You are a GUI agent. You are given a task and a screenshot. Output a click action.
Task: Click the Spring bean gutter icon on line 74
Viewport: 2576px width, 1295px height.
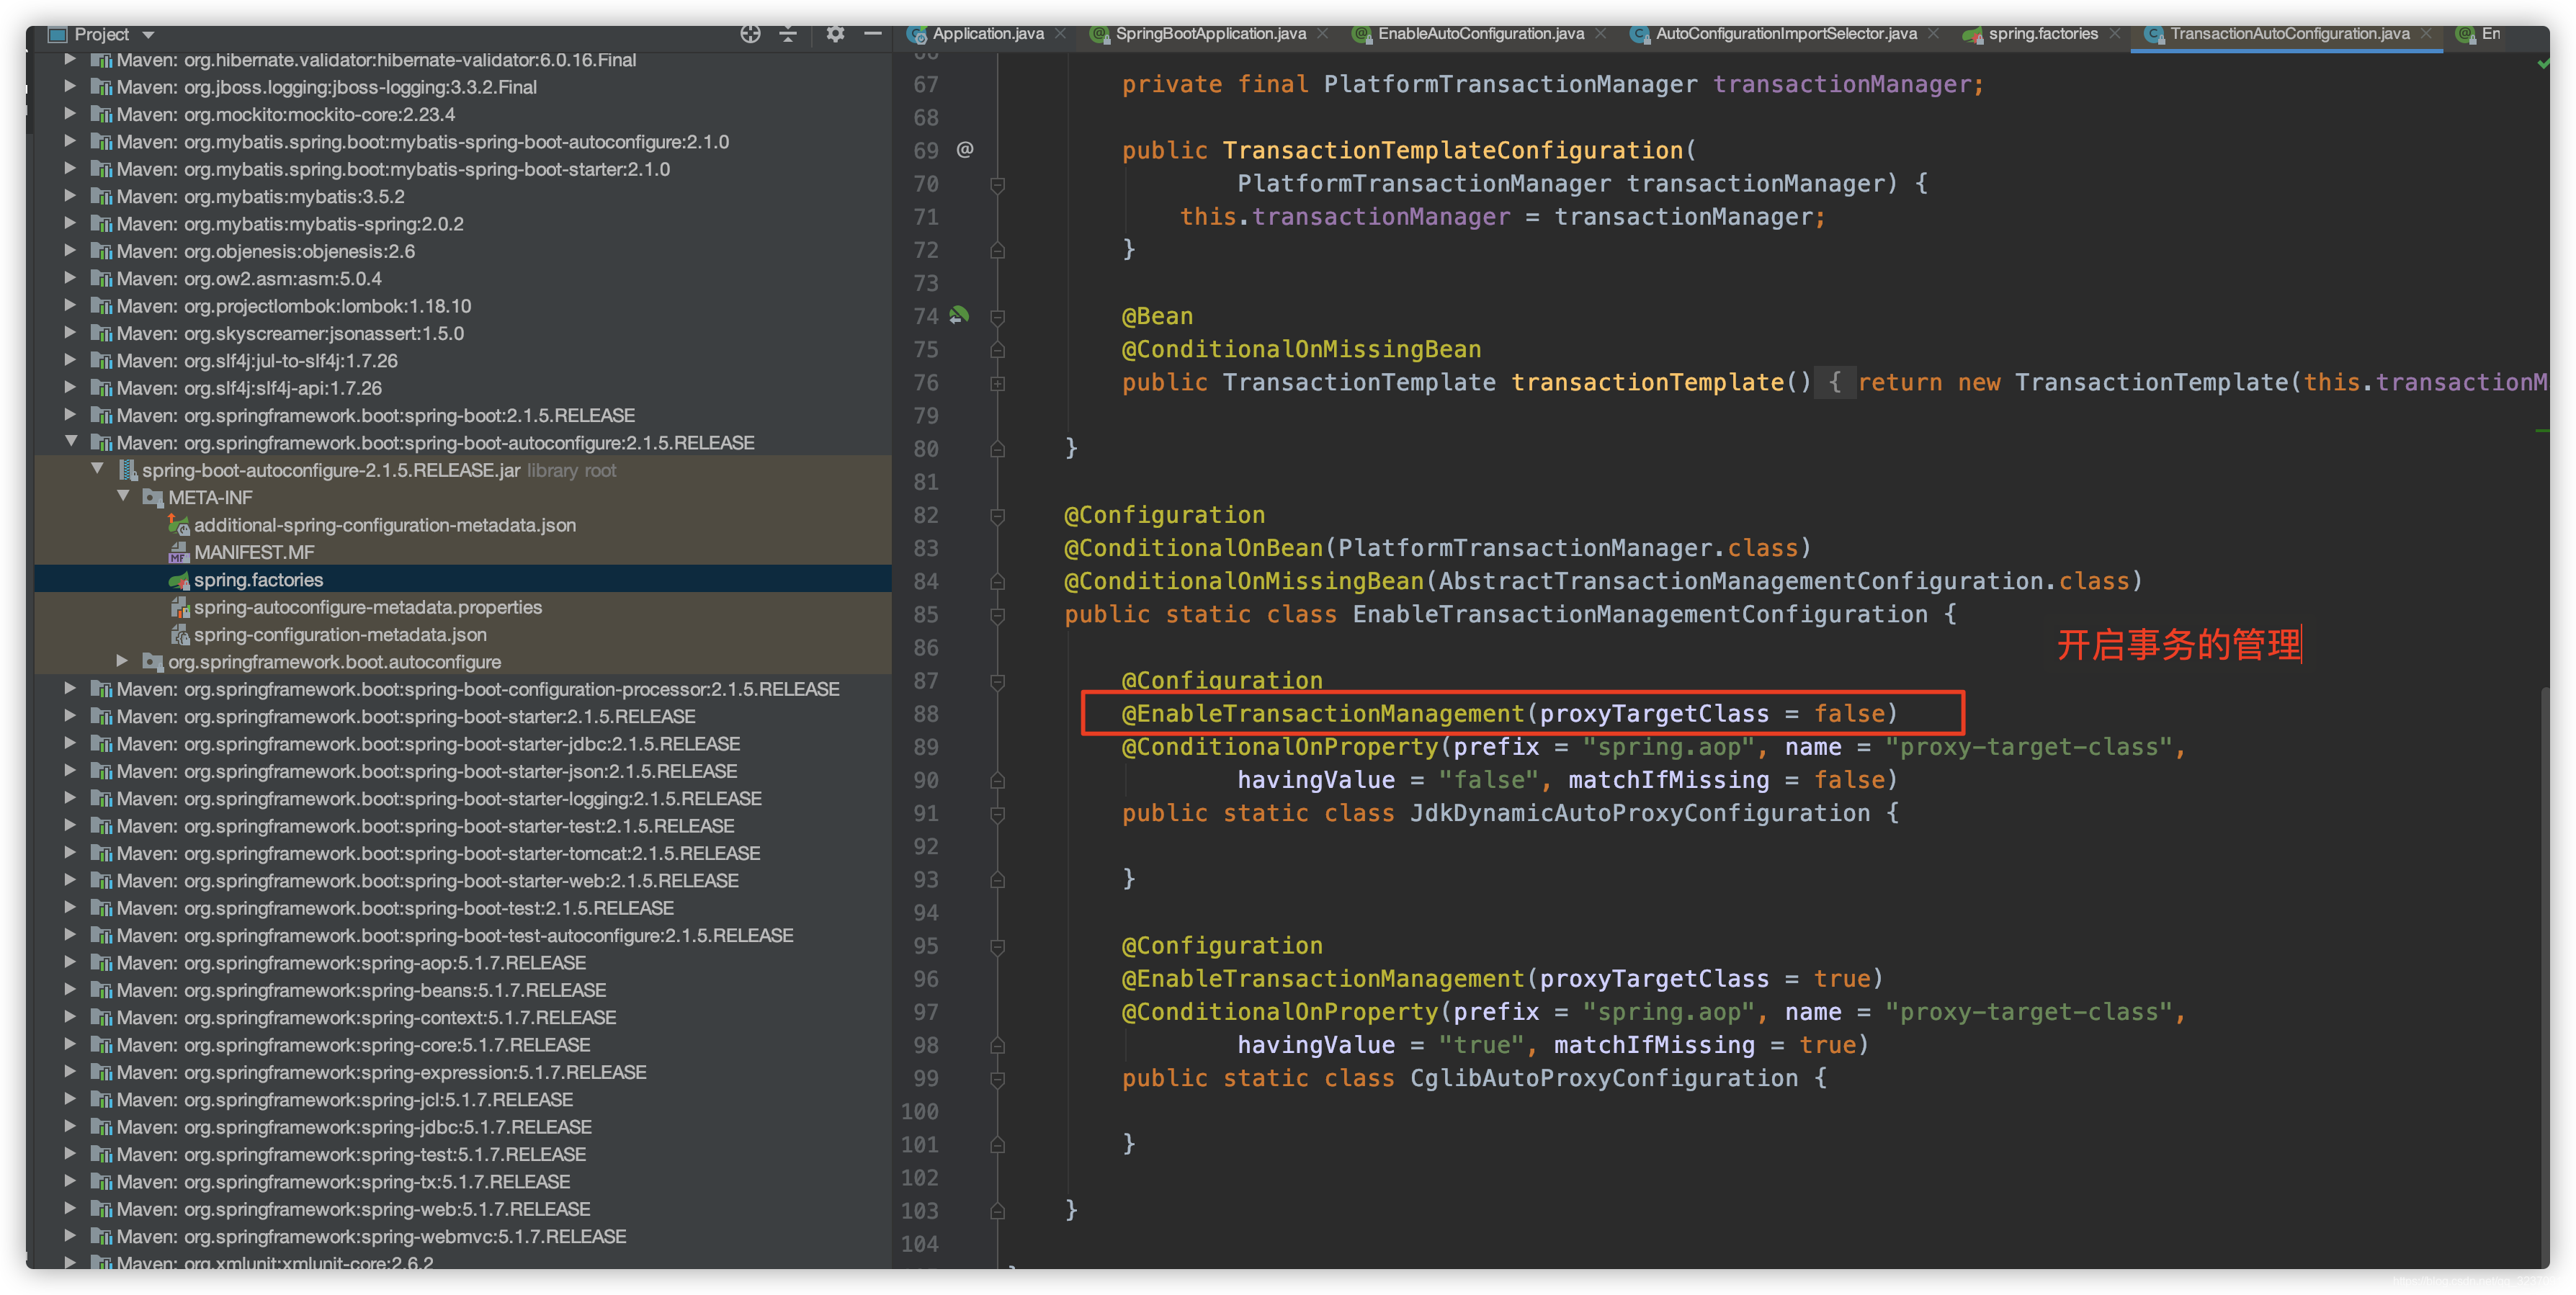coord(959,316)
